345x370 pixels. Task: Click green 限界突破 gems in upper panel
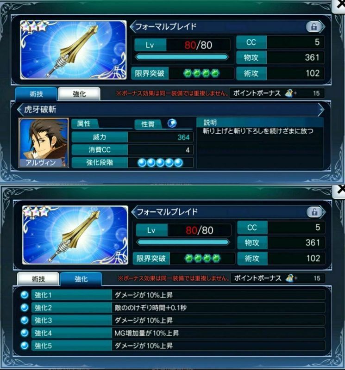point(201,74)
